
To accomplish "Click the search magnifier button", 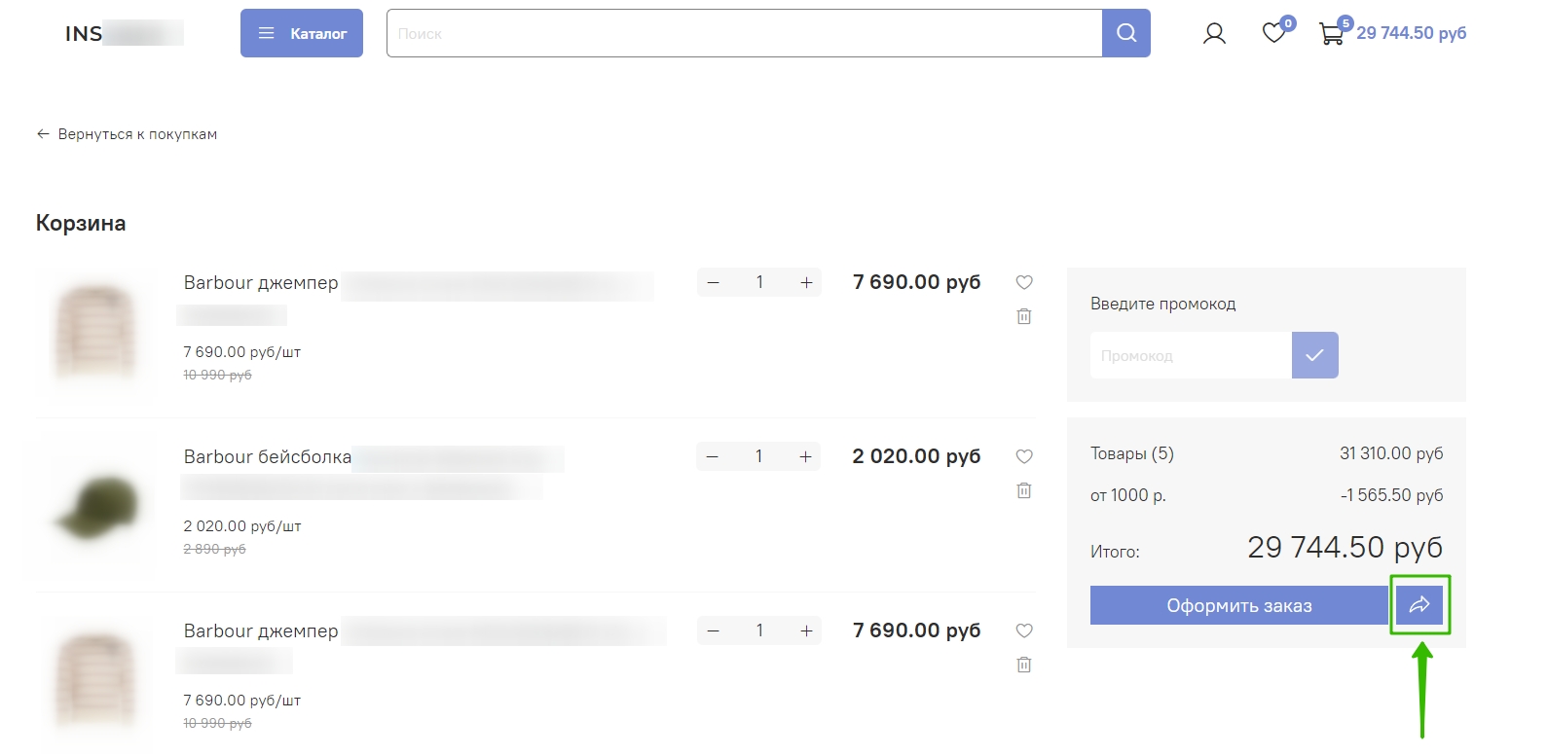I will point(1126,33).
